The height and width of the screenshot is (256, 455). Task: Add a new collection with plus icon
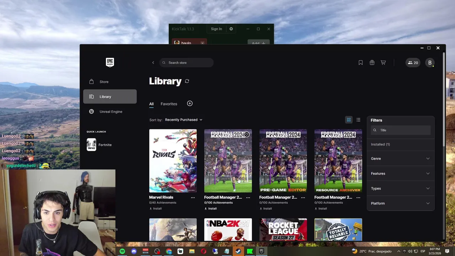coord(190,103)
